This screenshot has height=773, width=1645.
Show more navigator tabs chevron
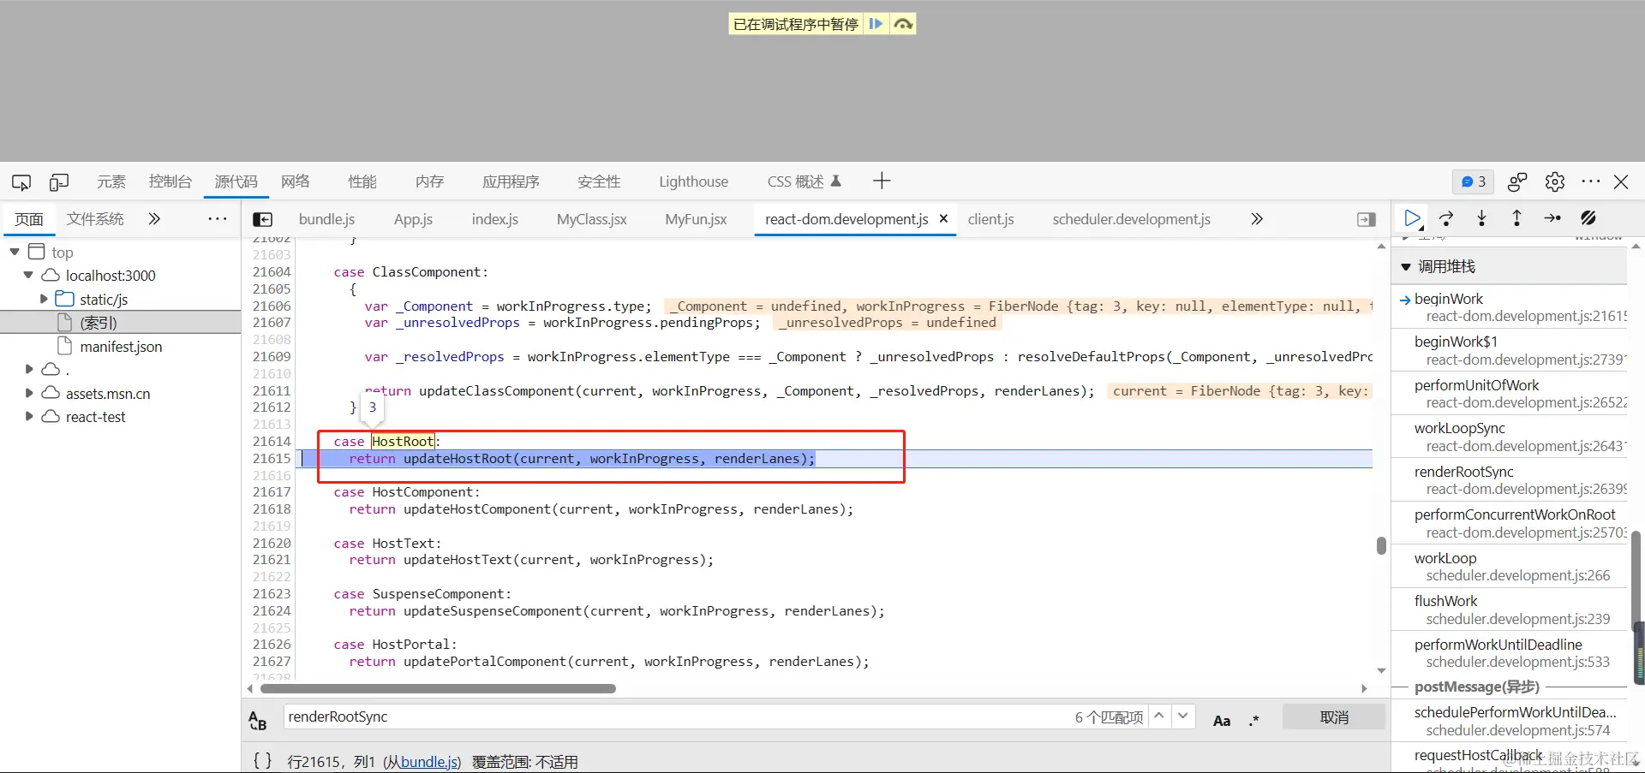pyautogui.click(x=154, y=219)
